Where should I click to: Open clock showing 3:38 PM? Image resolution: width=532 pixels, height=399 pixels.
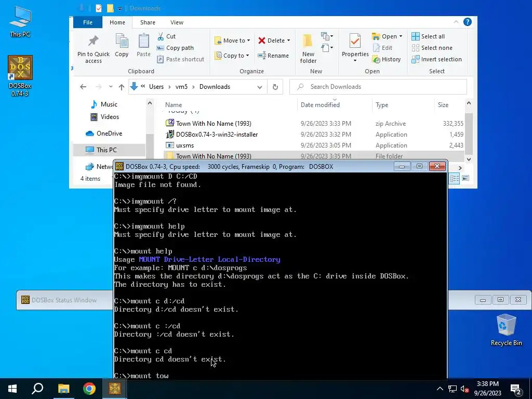[487, 389]
